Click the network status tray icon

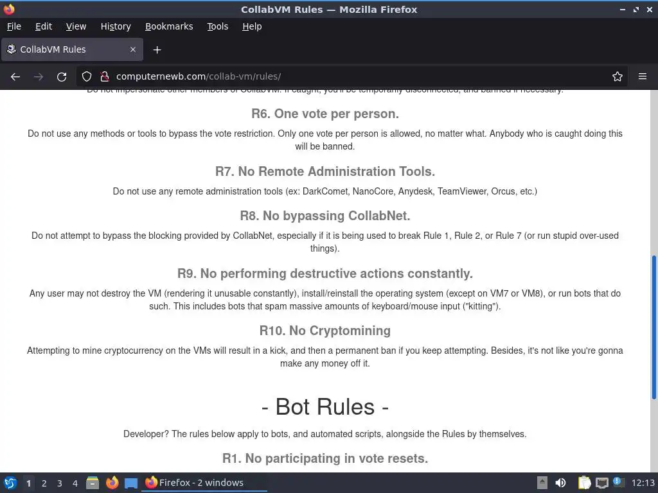pyautogui.click(x=601, y=483)
